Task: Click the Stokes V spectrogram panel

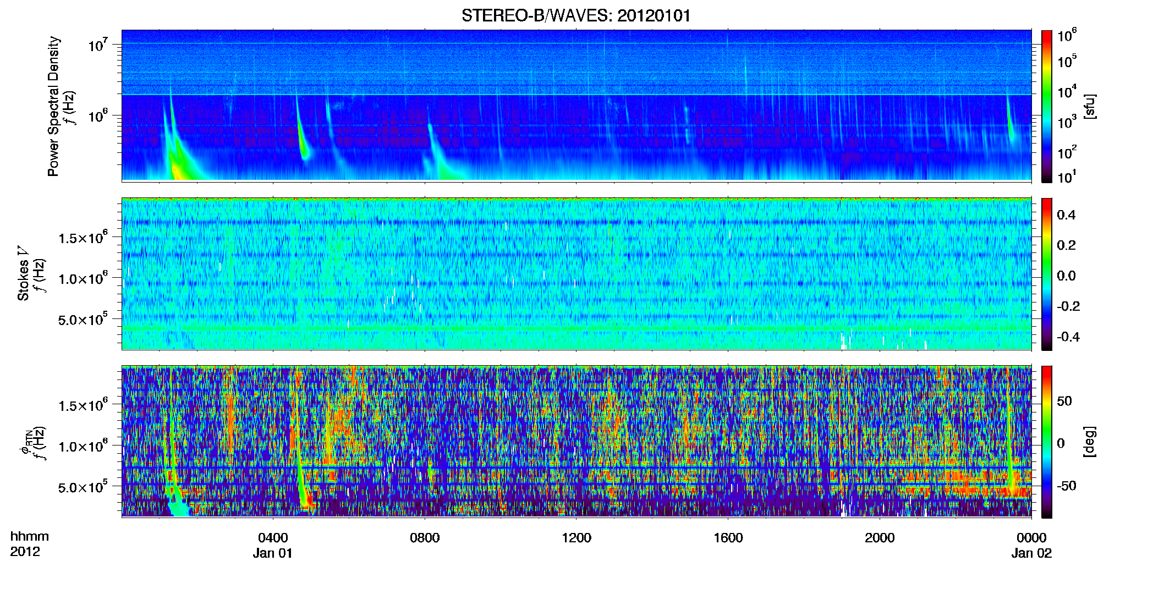Action: (x=576, y=273)
